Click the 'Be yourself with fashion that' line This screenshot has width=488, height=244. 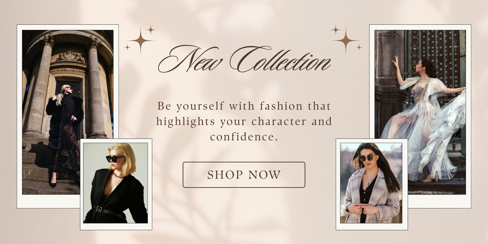click(x=244, y=106)
